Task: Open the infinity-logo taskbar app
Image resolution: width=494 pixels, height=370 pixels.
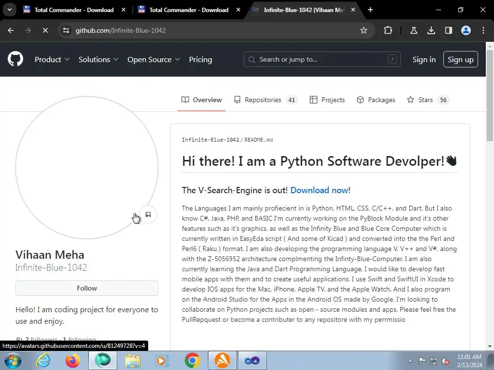Action: click(252, 360)
